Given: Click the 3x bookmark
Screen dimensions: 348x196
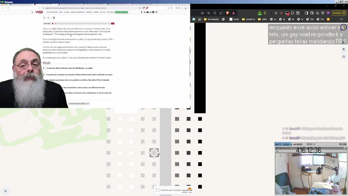Looking at the screenshot, I should [x=282, y=19].
